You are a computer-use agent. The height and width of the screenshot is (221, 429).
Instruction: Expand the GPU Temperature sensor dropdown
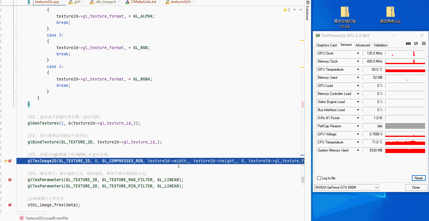click(x=358, y=69)
